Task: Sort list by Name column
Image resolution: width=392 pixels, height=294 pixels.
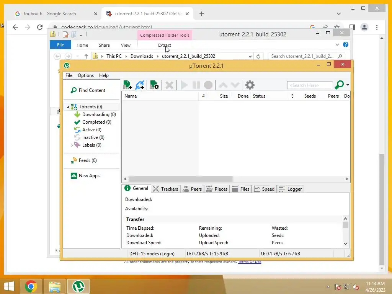Action: pos(160,96)
